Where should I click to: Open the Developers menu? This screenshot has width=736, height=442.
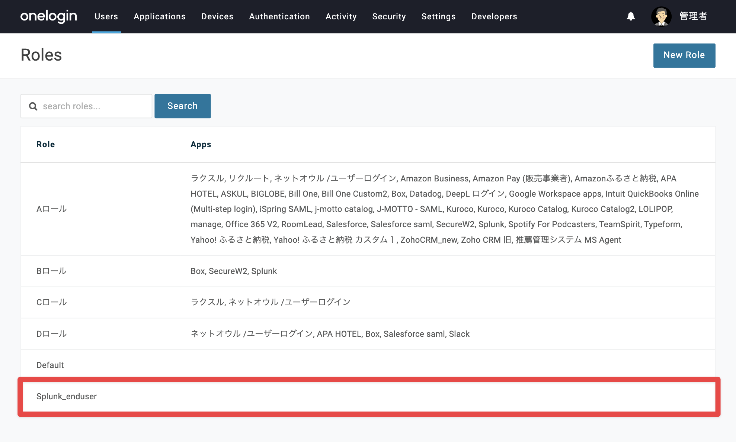[494, 16]
